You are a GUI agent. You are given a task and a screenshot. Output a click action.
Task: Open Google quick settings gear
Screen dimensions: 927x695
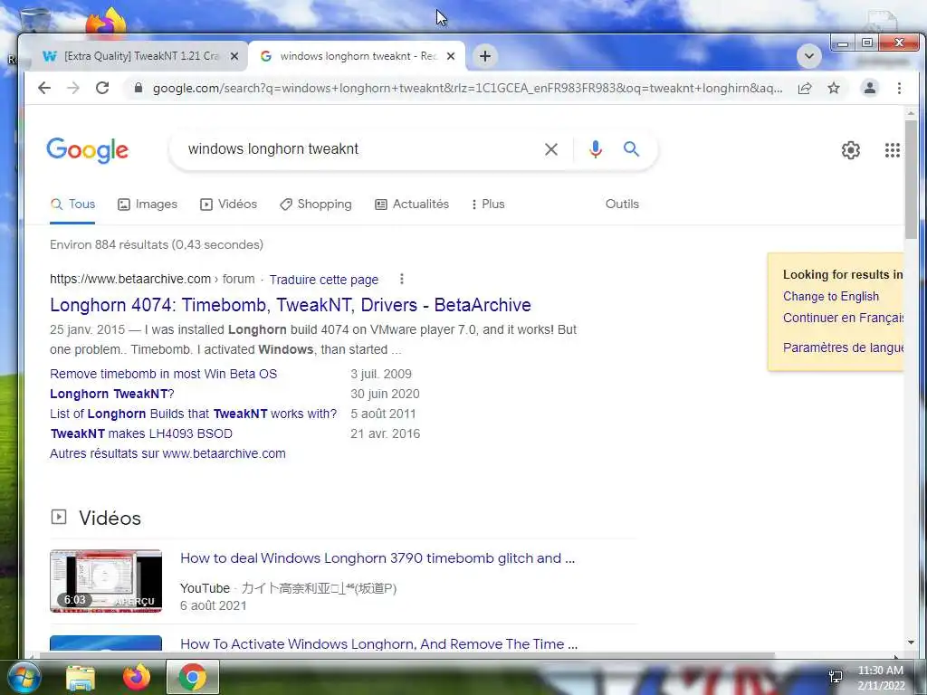coord(851,150)
